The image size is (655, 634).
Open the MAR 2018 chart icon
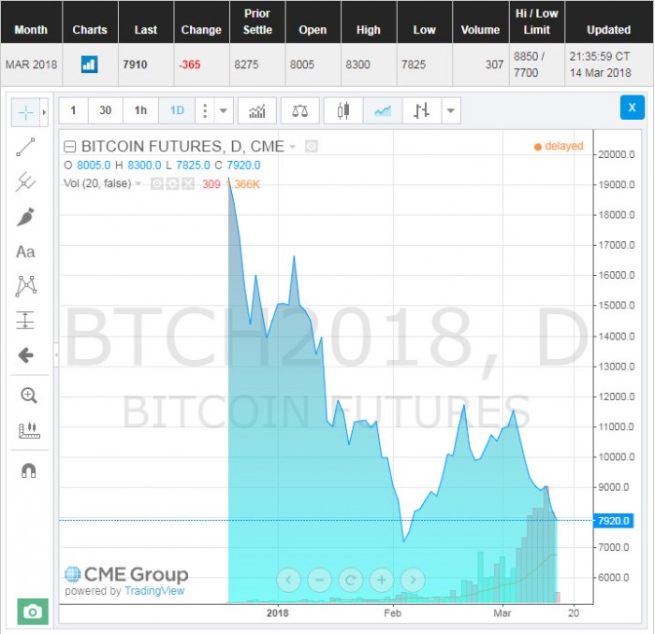[90, 65]
